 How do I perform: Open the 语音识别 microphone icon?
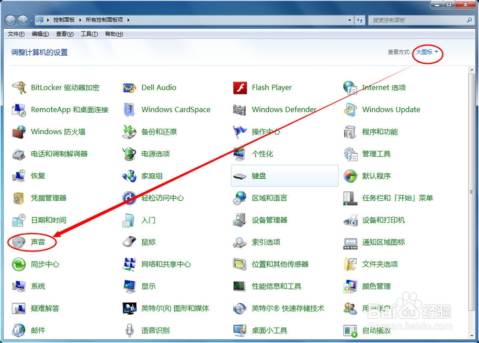129,331
